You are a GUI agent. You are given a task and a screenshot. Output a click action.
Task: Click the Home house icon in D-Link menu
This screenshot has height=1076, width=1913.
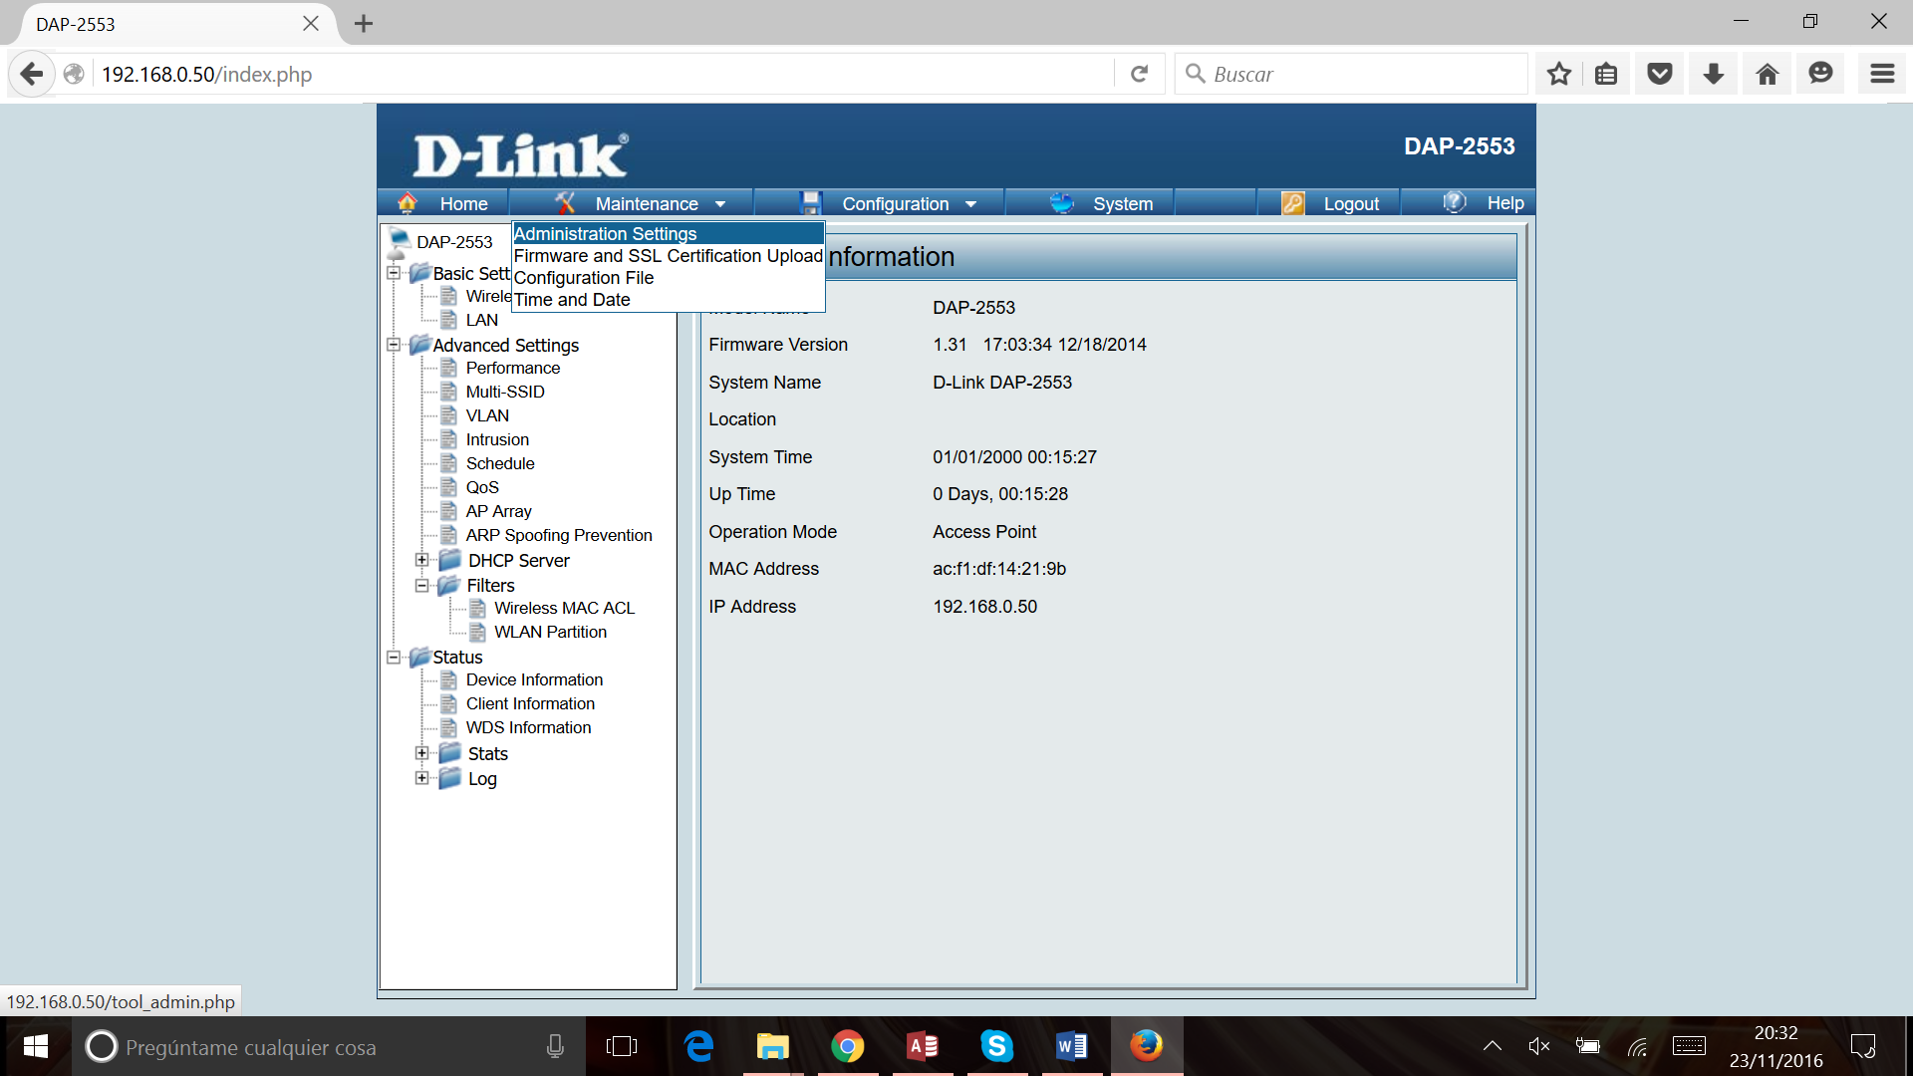click(407, 203)
